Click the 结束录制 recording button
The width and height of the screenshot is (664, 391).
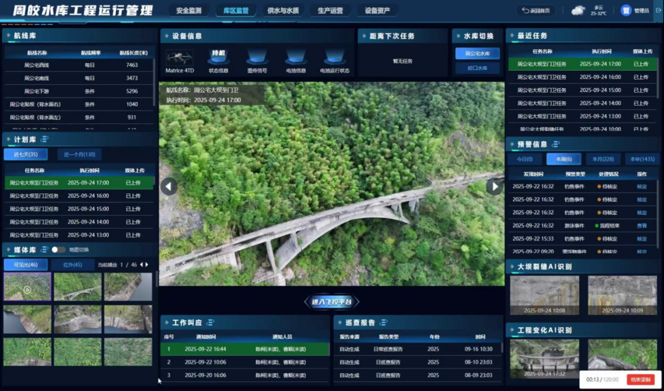641,379
